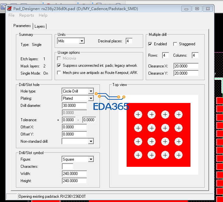Click the 'Mask layers: 2' summary text
This screenshot has height=202, width=223.
(33, 66)
